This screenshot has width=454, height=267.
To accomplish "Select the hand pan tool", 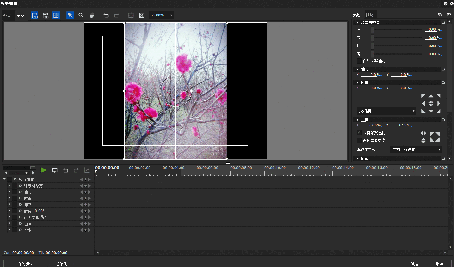I will (x=92, y=15).
